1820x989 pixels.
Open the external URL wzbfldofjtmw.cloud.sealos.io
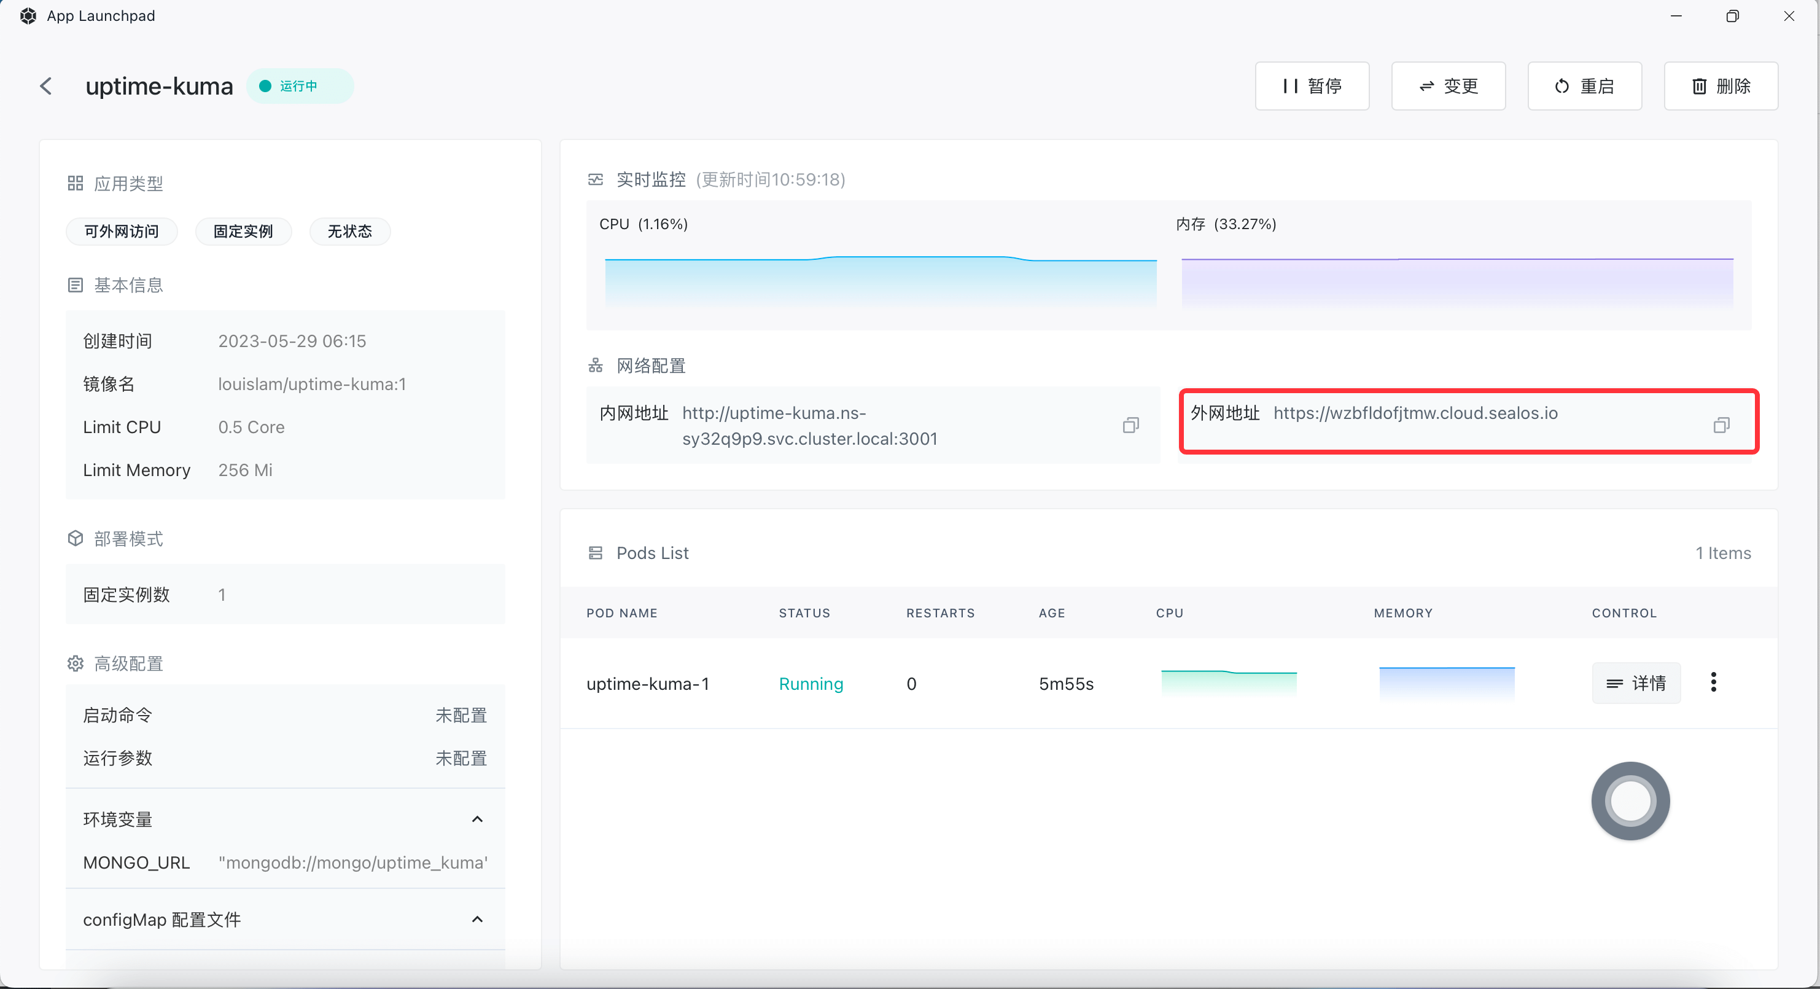(1415, 413)
